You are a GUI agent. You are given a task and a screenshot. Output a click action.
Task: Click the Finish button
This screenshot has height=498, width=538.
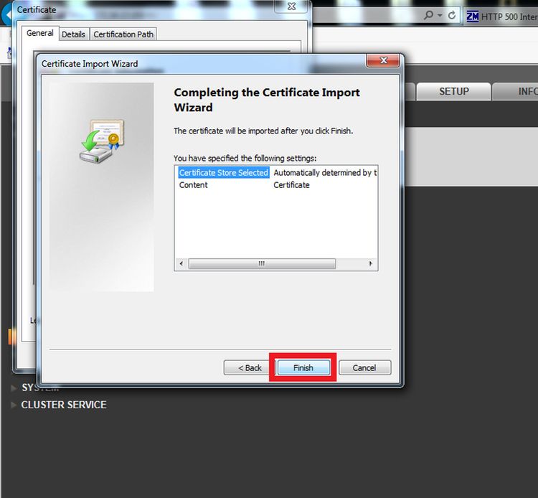[303, 367]
